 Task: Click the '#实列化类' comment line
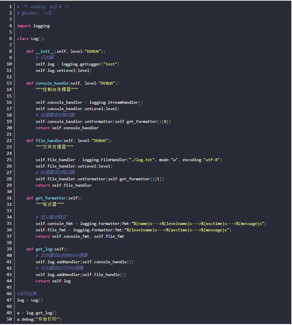tap(27, 294)
